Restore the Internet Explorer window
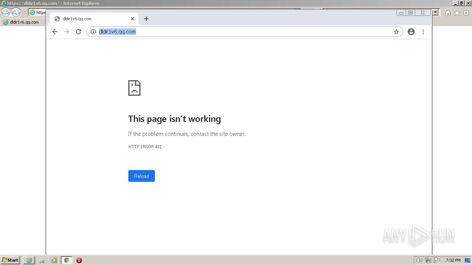472x265 pixels. tap(461, 3)
